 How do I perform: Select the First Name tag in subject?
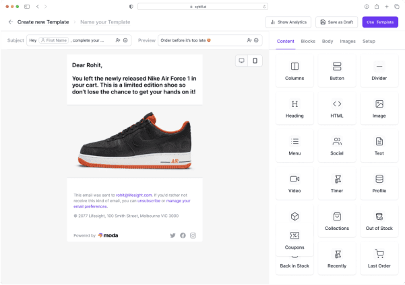pos(54,40)
